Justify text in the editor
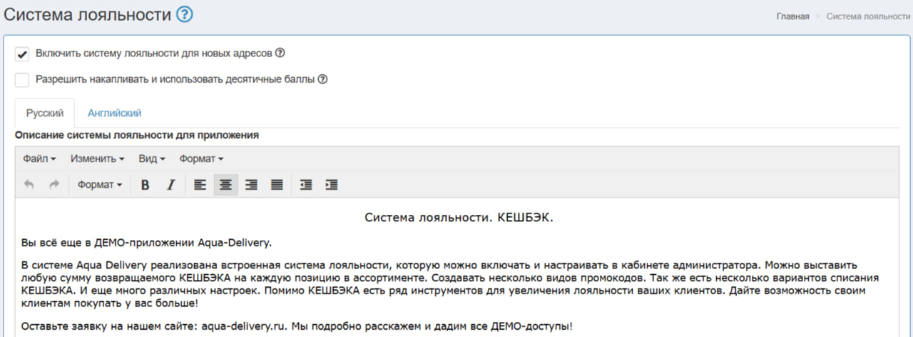Viewport: 913px width, 337px height. click(277, 185)
